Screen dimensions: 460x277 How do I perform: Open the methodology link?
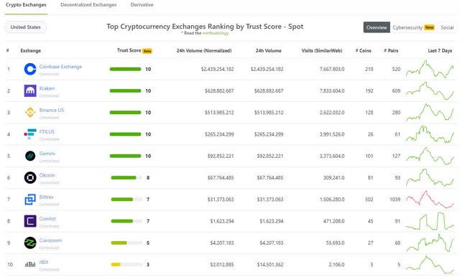(216, 33)
